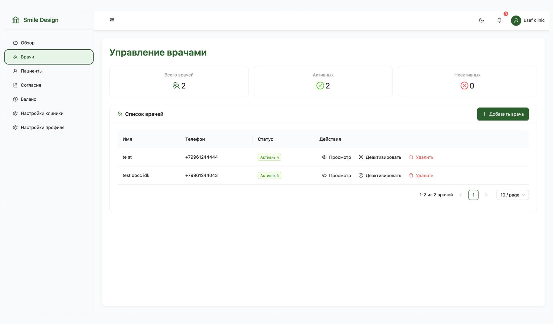Click Добавить врача button
The height and width of the screenshot is (324, 553).
503,114
